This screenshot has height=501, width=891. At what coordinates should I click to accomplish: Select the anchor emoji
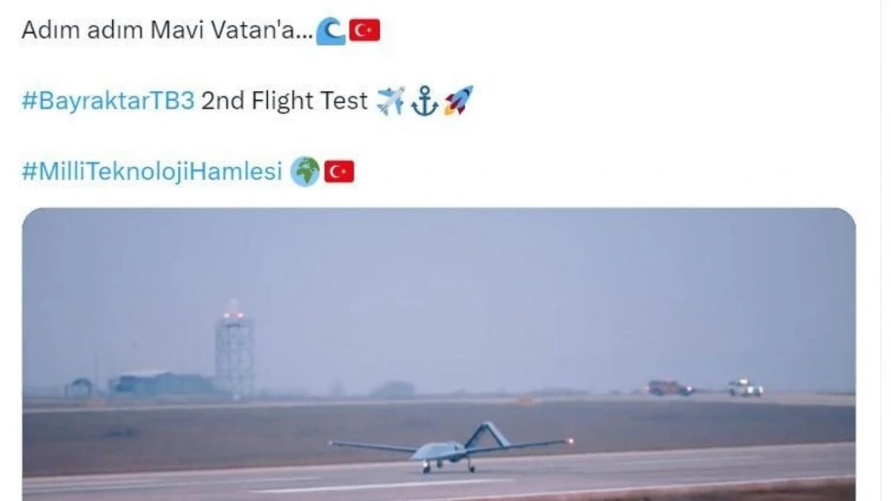pyautogui.click(x=425, y=102)
